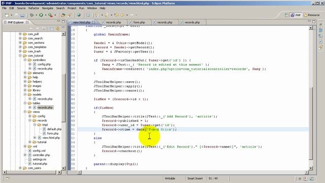325x183 pixels.
Task: Expand the com_users folder
Action: coord(20,168)
